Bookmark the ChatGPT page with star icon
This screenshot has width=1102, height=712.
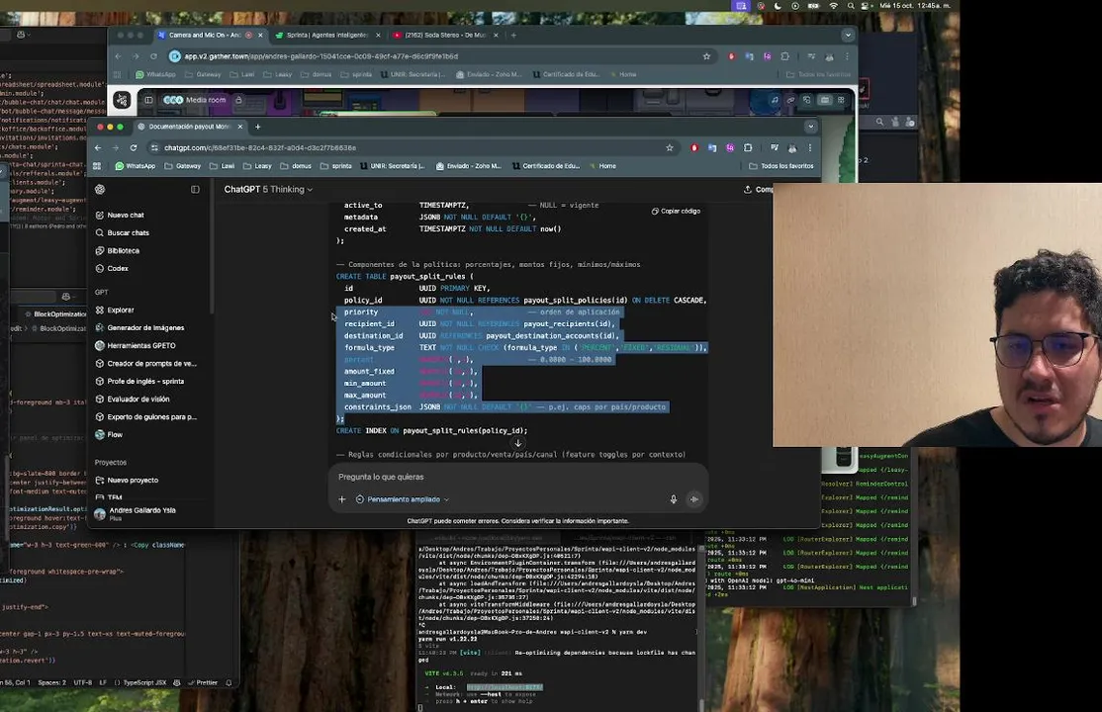[669, 147]
